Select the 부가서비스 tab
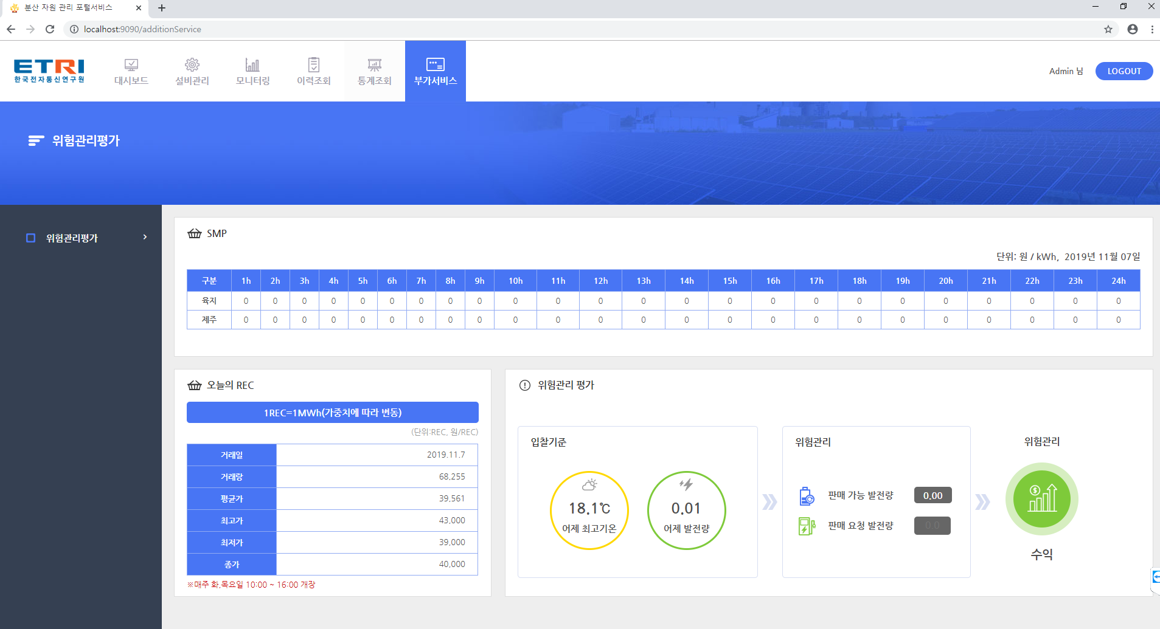Screen dimensions: 1160x629 (436, 71)
